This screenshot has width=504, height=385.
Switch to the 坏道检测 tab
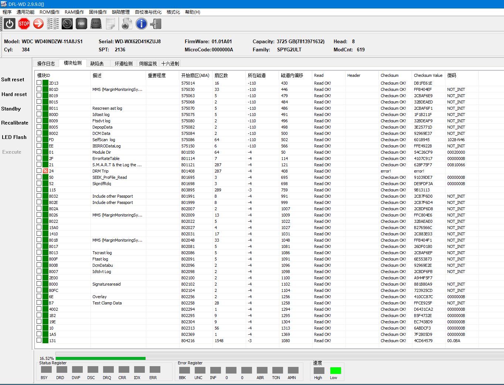tap(124, 64)
